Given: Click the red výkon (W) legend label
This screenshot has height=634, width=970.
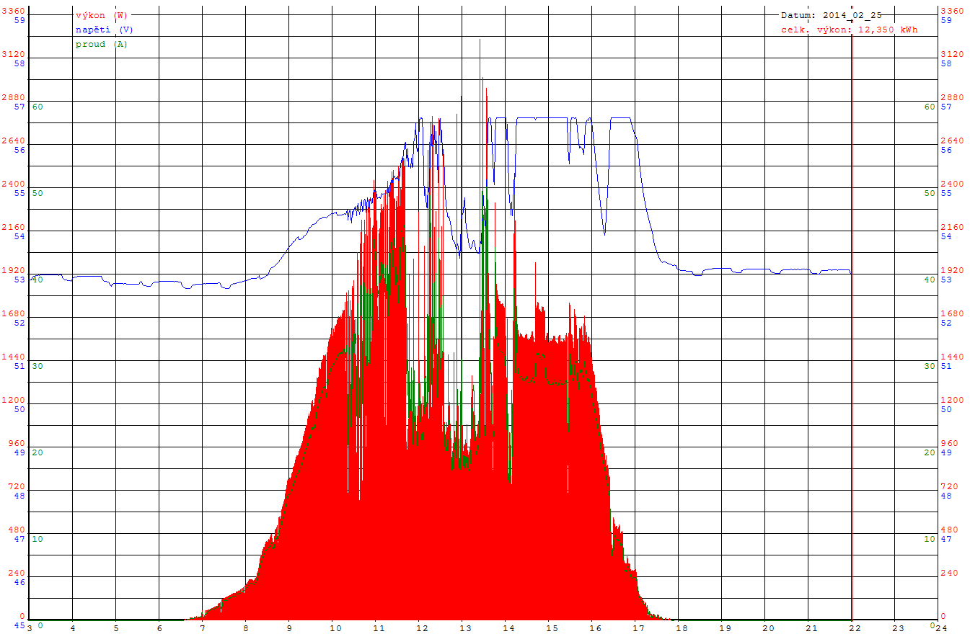Looking at the screenshot, I should (102, 15).
